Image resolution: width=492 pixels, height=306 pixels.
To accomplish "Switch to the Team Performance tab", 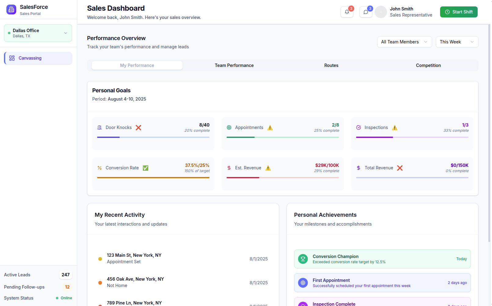I will coord(234,65).
